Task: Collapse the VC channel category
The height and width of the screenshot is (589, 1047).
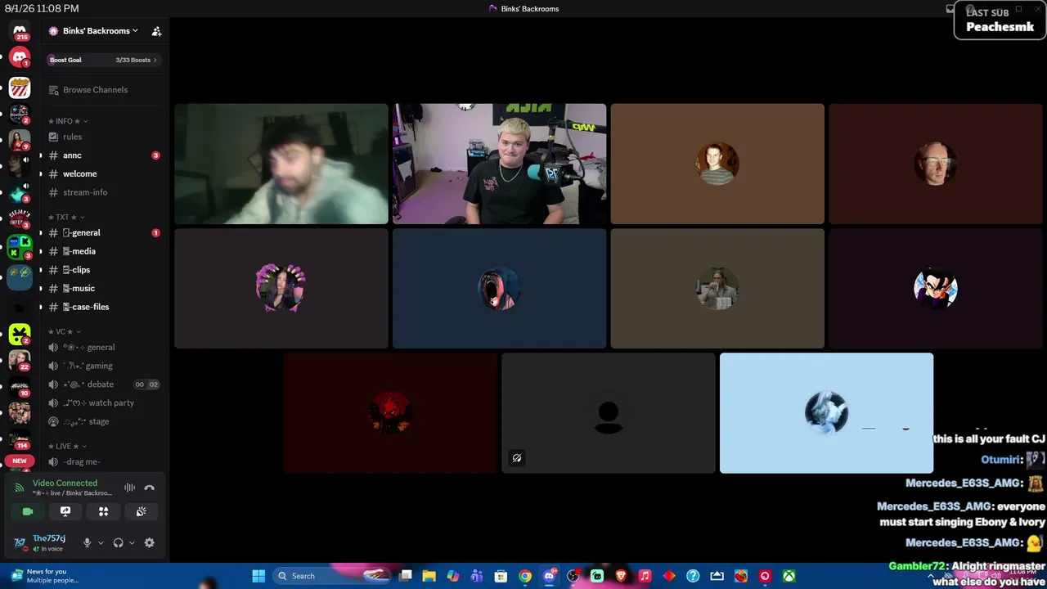Action: (x=65, y=331)
